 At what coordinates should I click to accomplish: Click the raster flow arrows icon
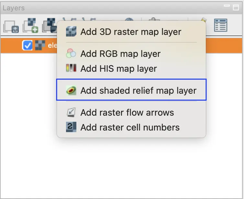[x=71, y=112]
